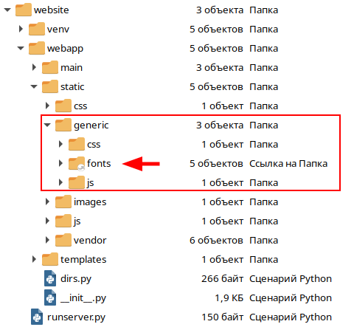Click the vendor folder icon
Viewport: 354px width, 327px height.
coord(63,240)
